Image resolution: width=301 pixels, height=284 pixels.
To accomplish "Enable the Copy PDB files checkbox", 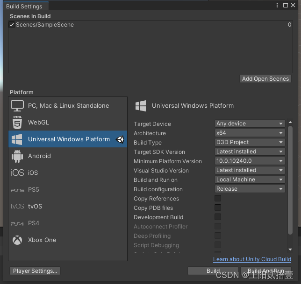I will [218, 208].
